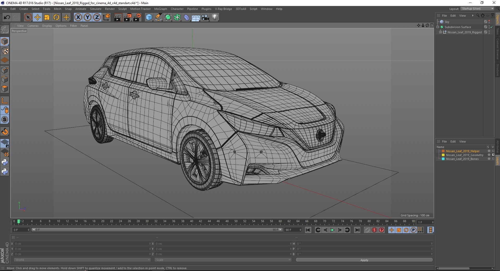Image resolution: width=500 pixels, height=271 pixels.
Task: Toggle X axis lock
Action: click(78, 17)
